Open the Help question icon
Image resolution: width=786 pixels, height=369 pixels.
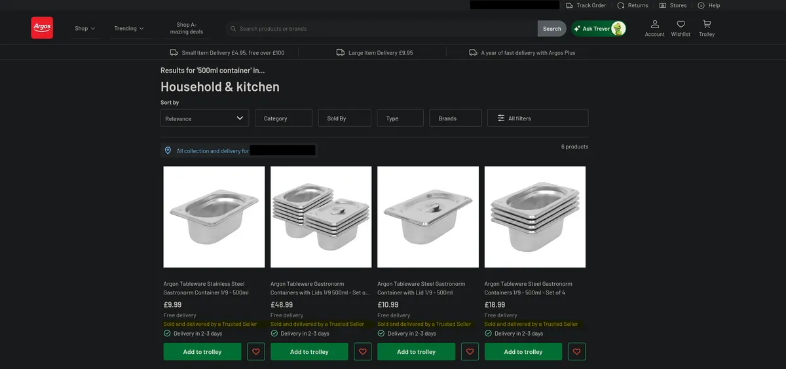(701, 5)
